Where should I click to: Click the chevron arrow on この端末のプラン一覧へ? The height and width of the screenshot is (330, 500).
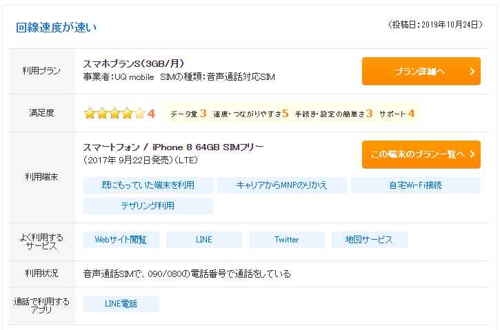tap(472, 154)
